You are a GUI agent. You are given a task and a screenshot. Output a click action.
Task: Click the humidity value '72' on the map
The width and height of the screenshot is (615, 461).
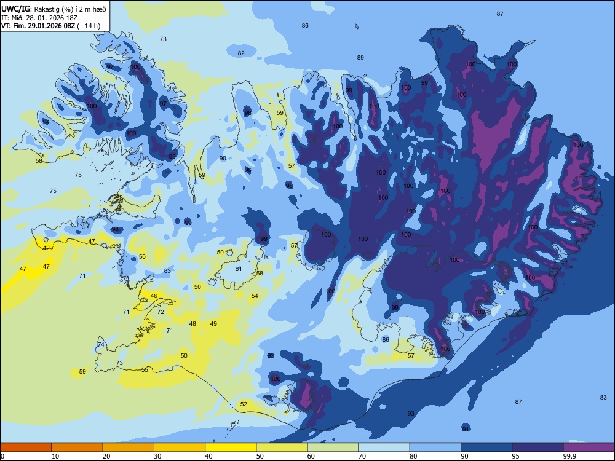(x=161, y=312)
